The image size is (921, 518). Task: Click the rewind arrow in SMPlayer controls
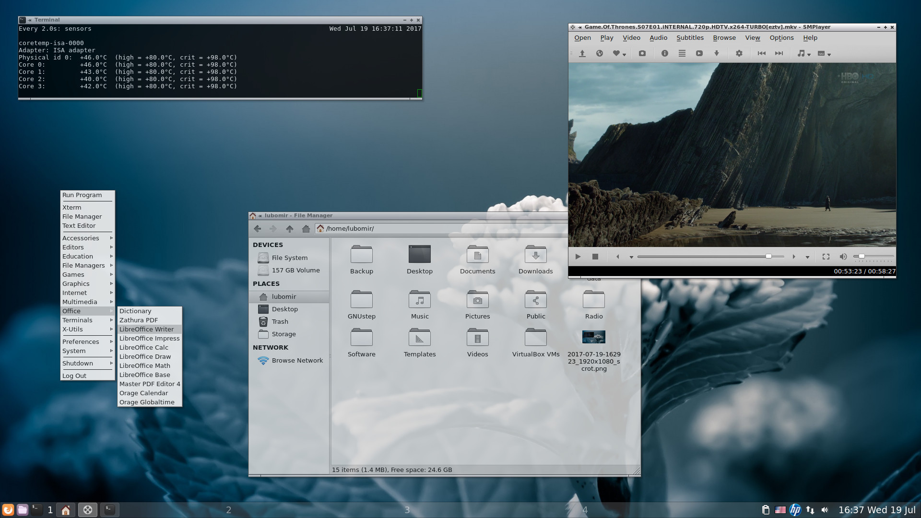tap(618, 257)
